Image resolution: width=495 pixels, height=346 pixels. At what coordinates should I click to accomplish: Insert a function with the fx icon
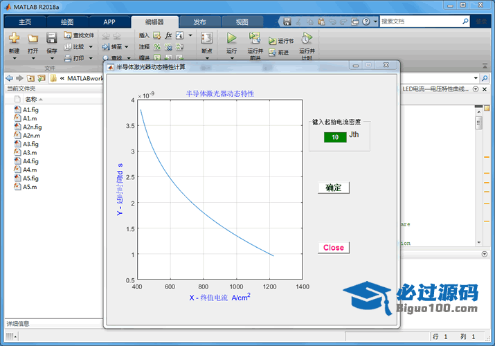(168, 35)
